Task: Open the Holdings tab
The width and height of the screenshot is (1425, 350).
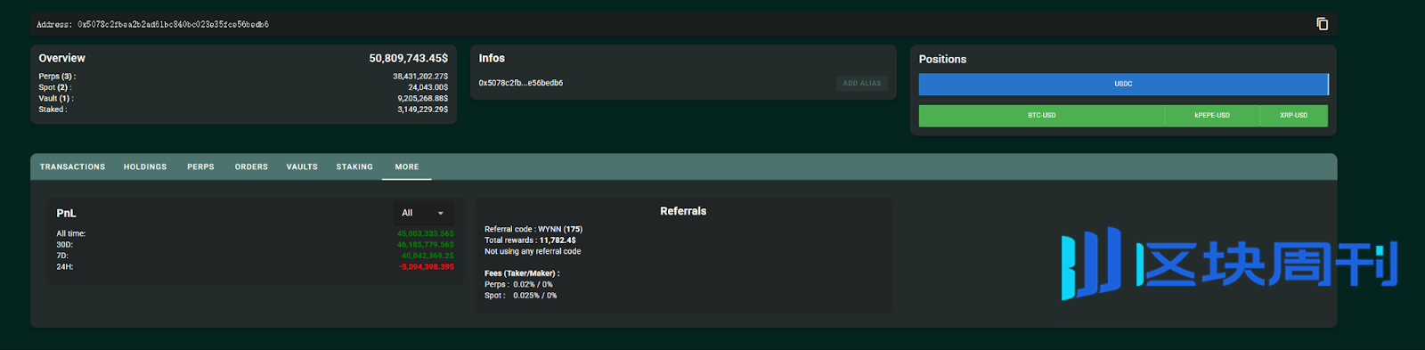Action: point(145,167)
